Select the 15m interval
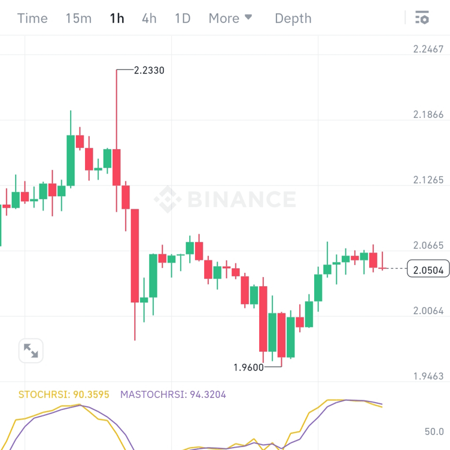450x450 pixels. click(78, 18)
